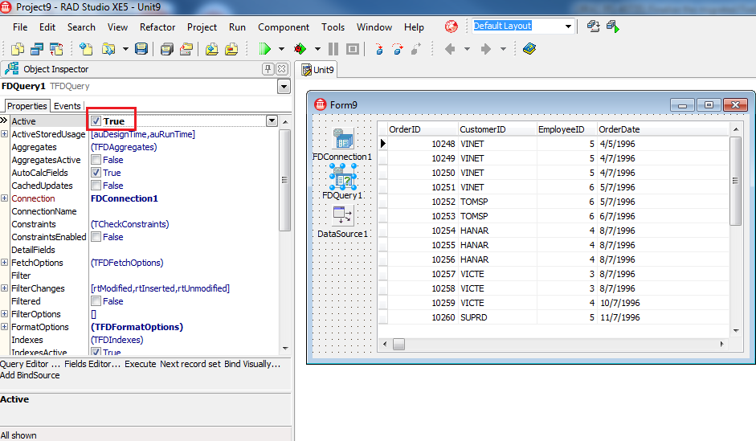Expand the FetchOptions property node
Screen dimensions: 756x441
pyautogui.click(x=4, y=262)
